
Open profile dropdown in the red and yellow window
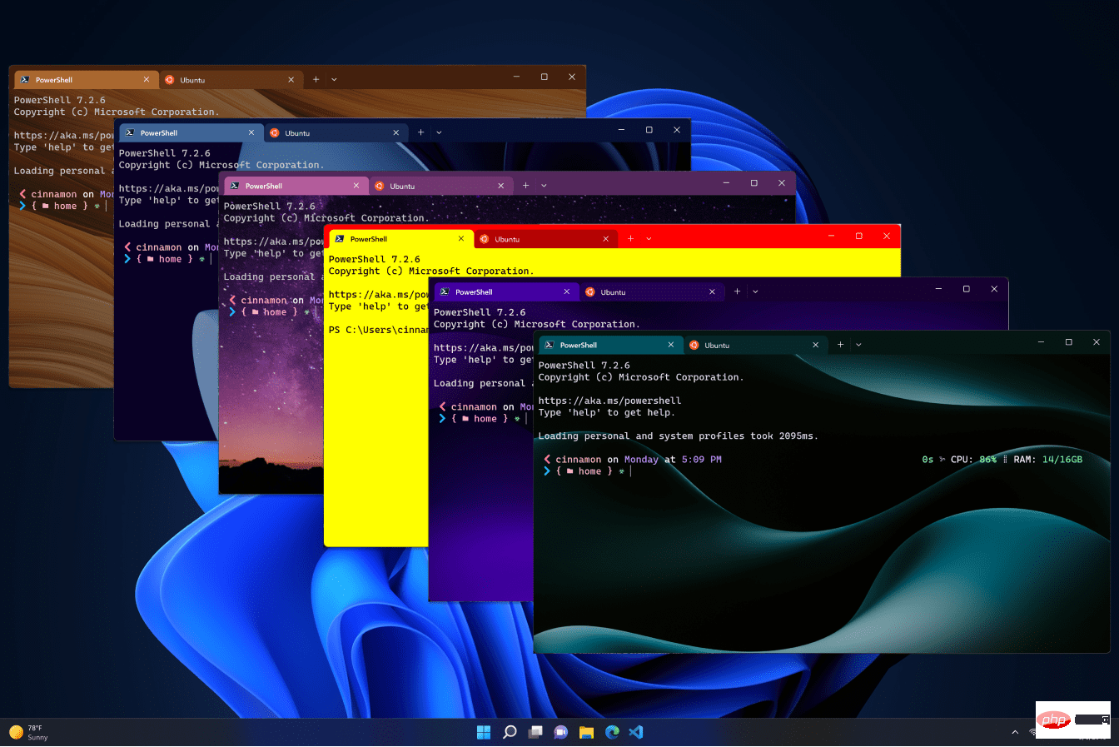[649, 239]
